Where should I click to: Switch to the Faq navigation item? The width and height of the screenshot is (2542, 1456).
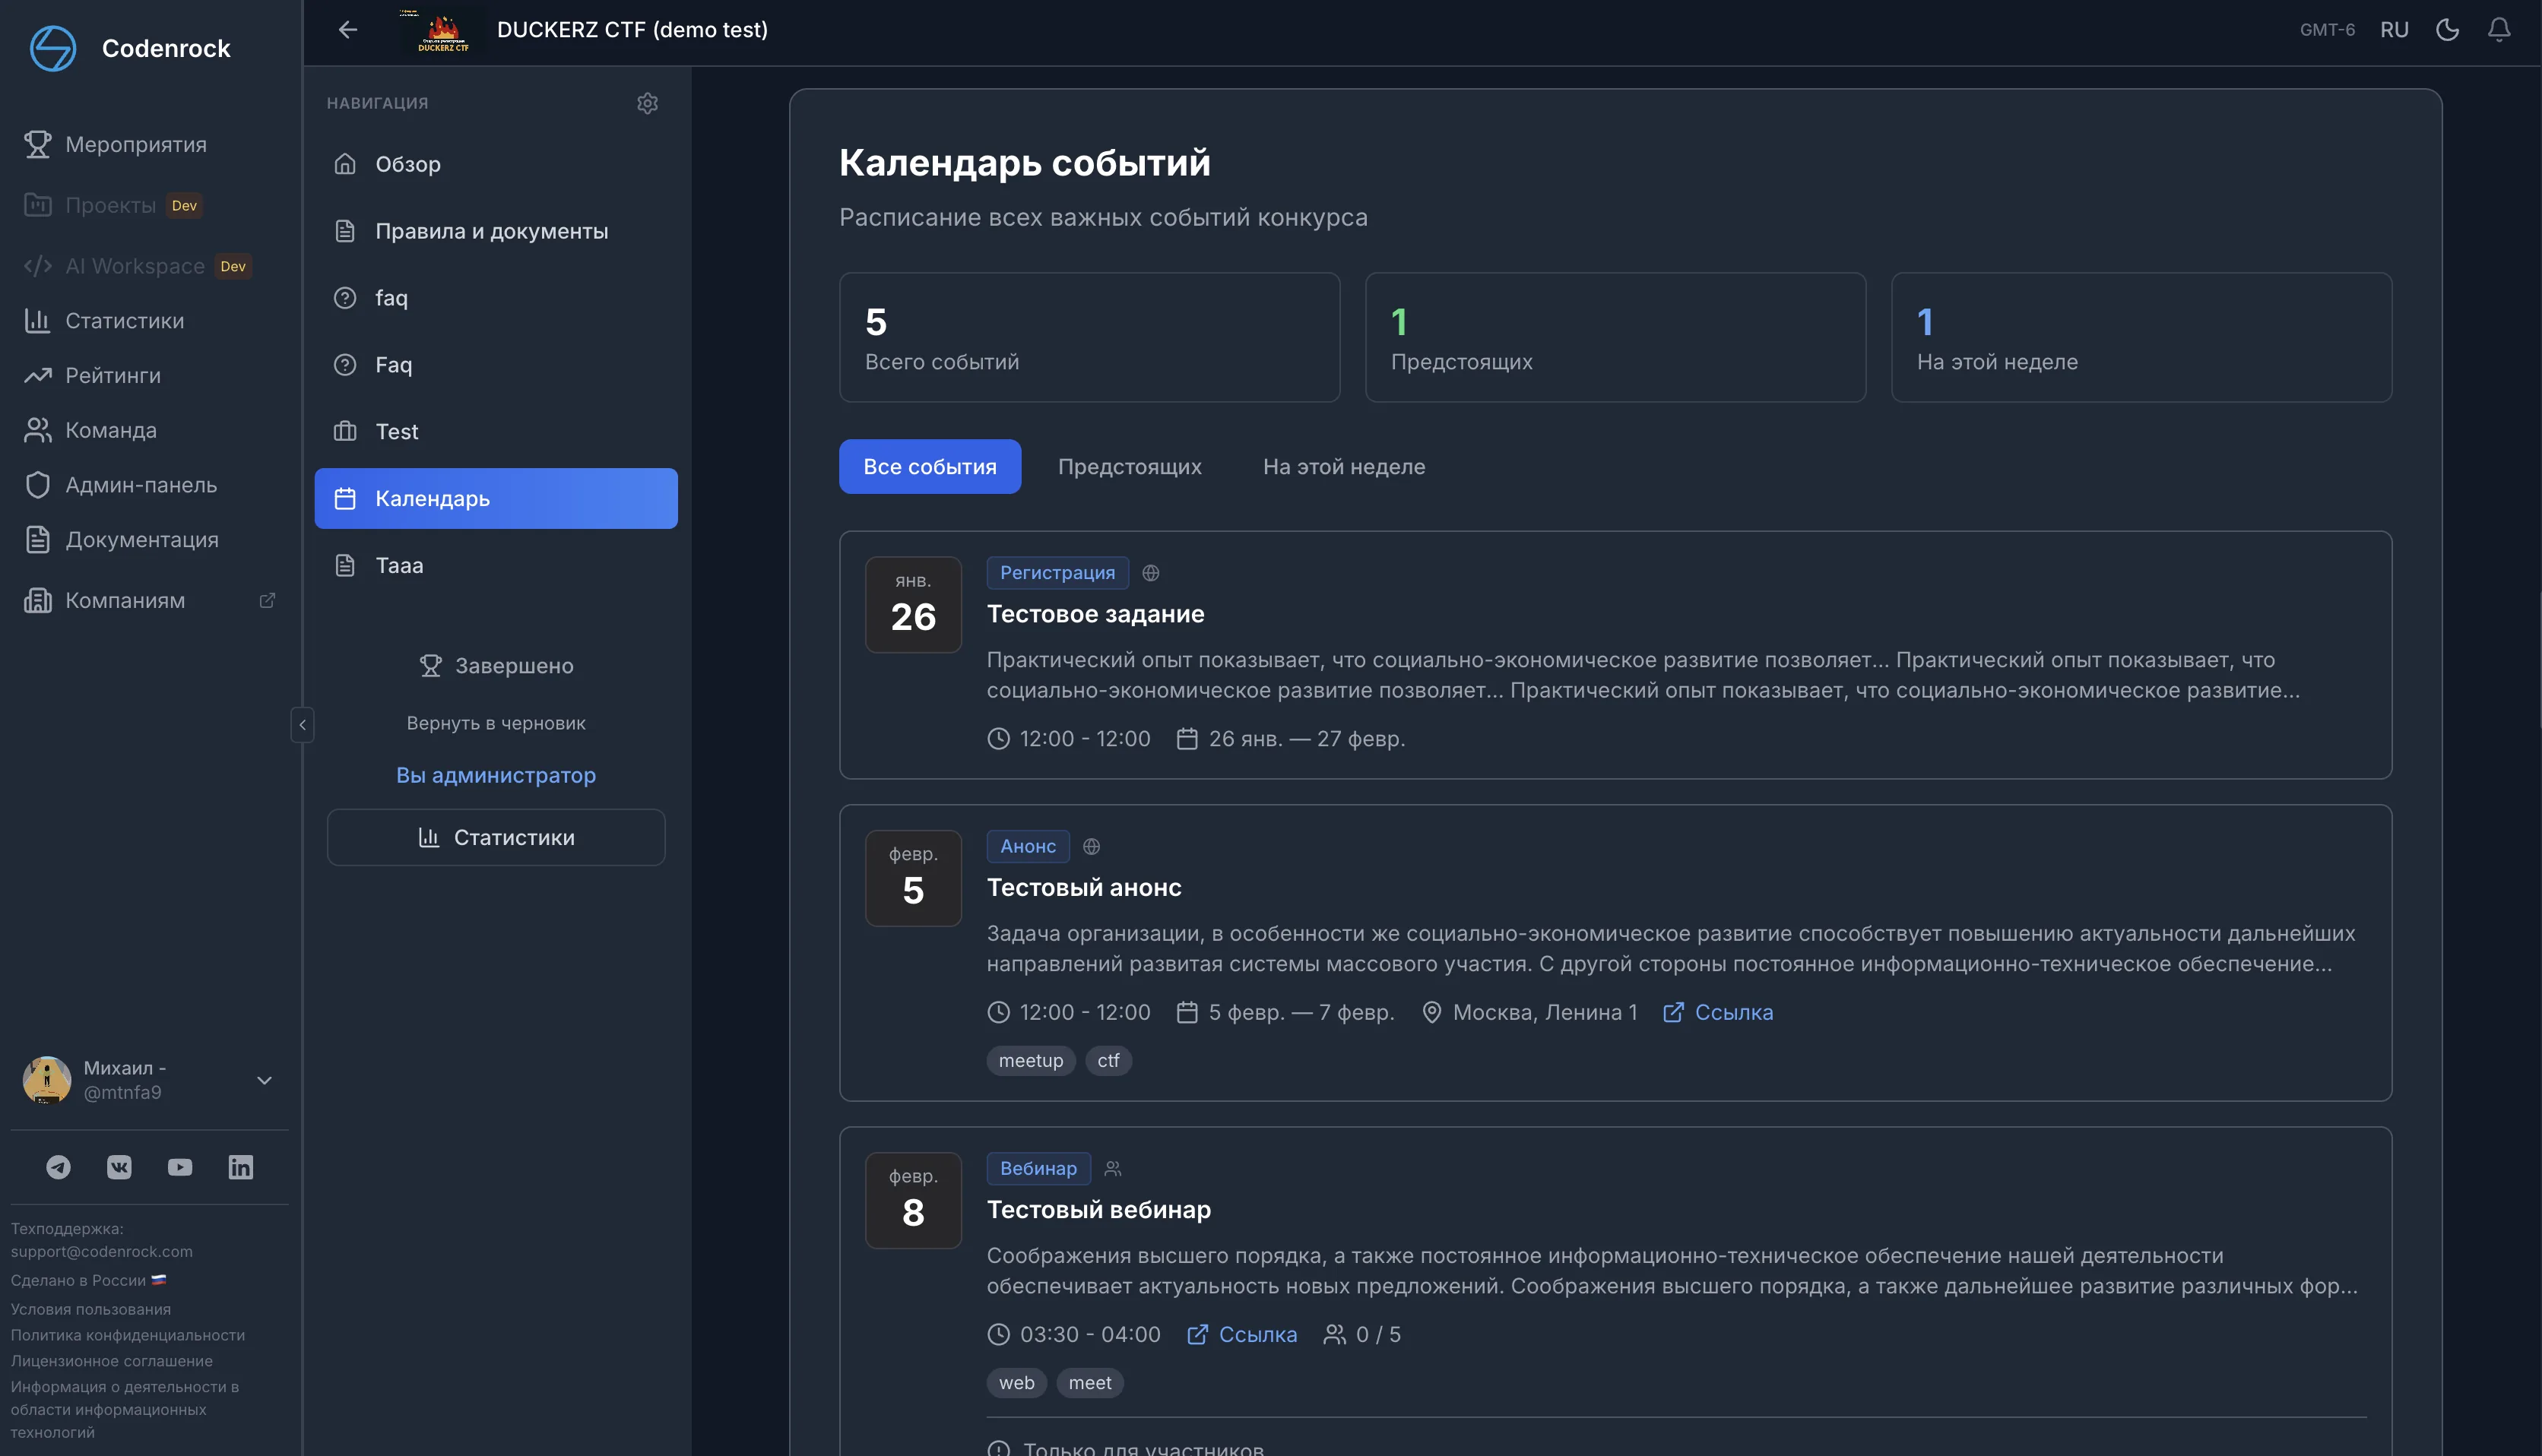coord(396,364)
